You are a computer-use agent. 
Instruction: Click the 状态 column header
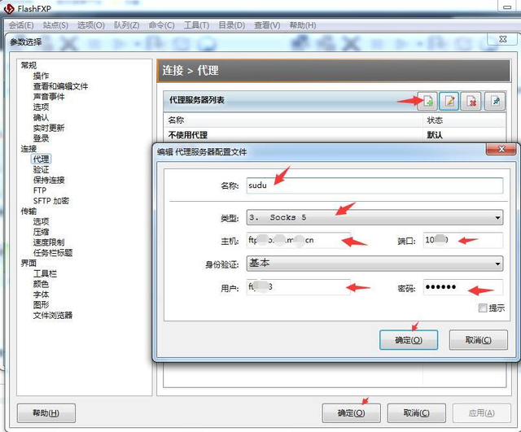[464, 120]
